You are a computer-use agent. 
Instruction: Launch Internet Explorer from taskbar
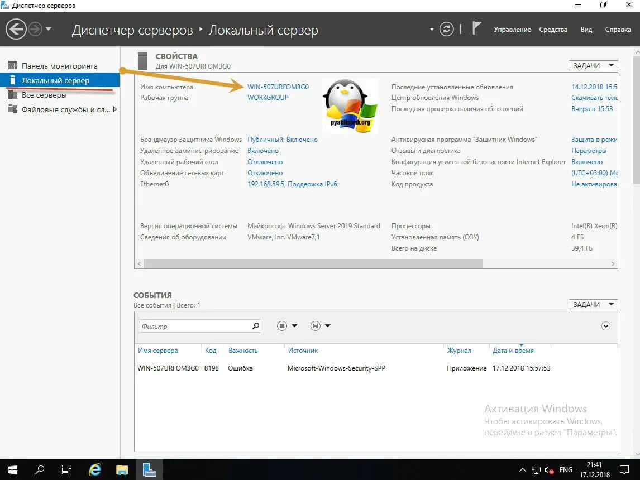[95, 470]
